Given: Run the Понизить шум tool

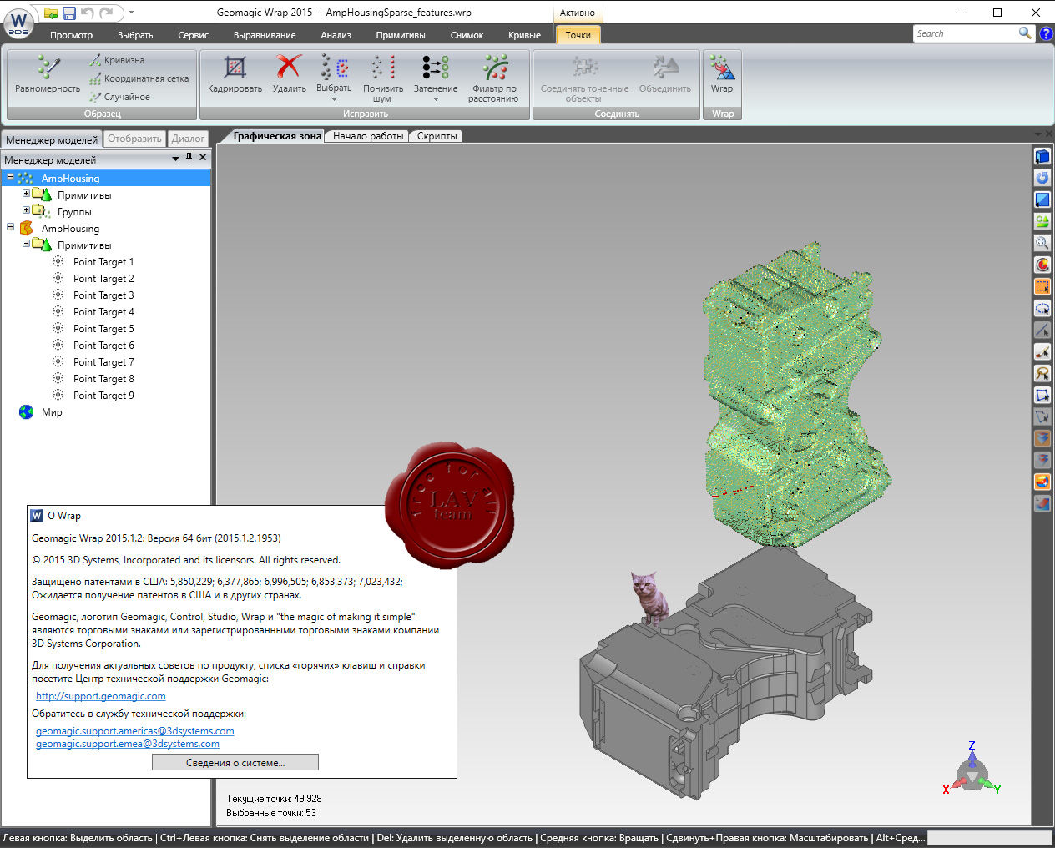Looking at the screenshot, I should tap(382, 78).
